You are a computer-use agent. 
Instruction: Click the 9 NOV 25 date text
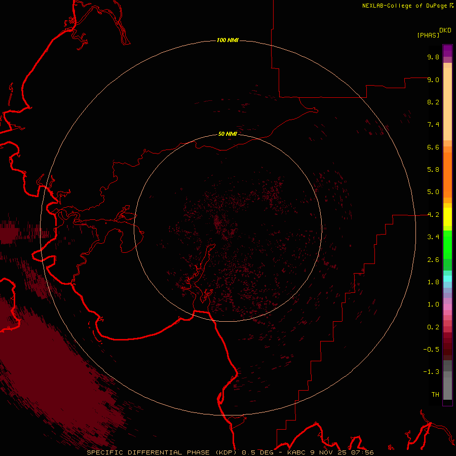(x=329, y=452)
